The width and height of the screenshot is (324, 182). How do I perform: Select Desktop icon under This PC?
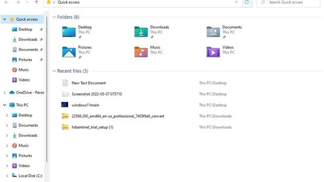point(15,115)
